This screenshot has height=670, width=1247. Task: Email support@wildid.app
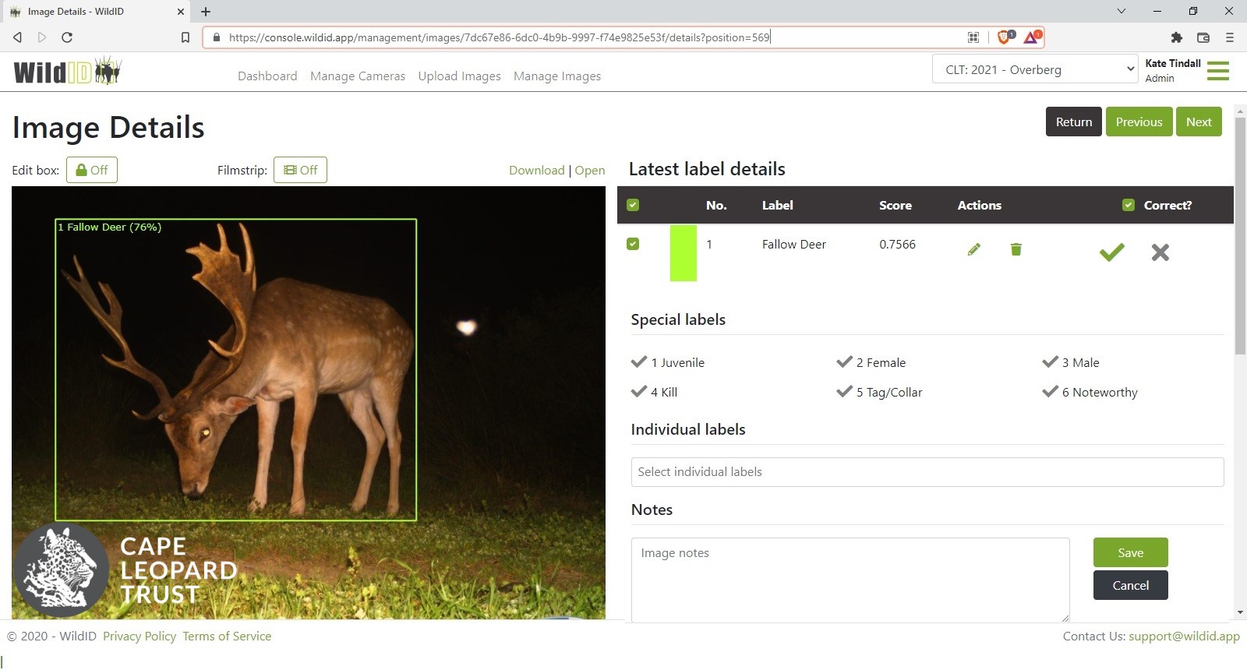pos(1184,636)
